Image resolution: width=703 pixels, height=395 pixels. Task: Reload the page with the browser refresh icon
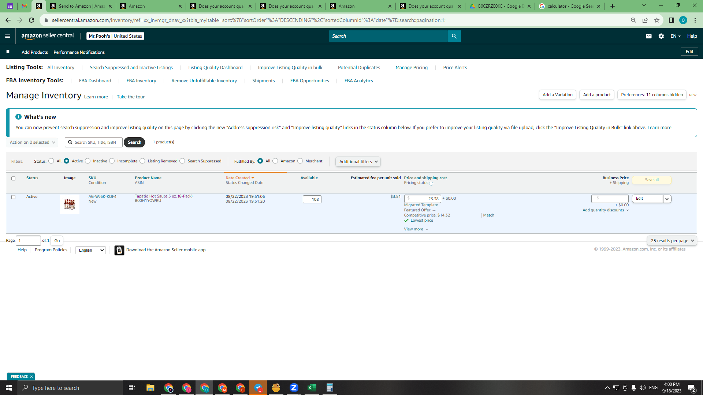point(31,20)
